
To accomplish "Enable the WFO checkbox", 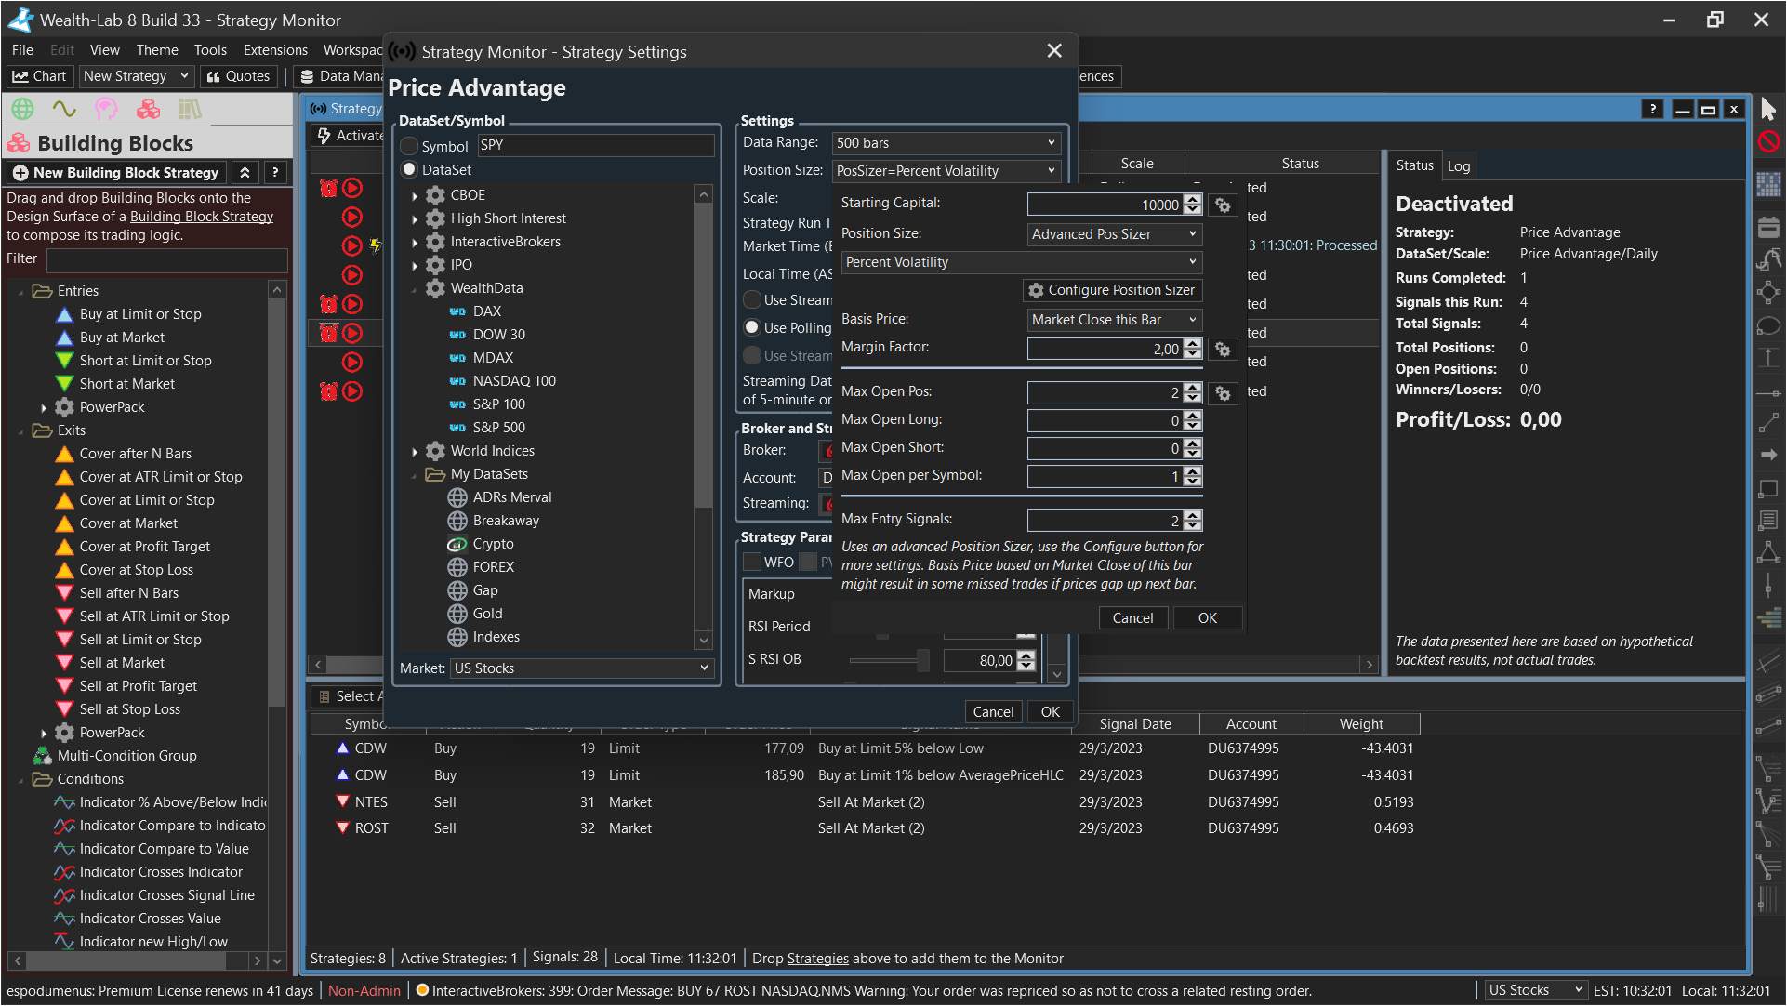I will click(x=752, y=563).
